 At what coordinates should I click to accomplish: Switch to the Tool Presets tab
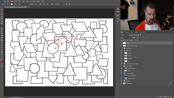tap(142, 32)
